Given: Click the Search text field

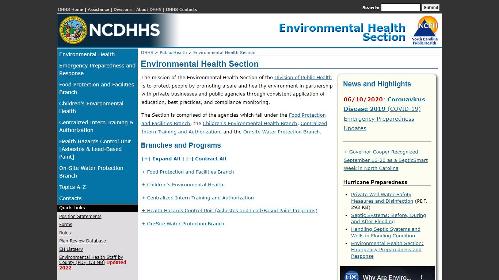Looking at the screenshot, I should coord(401,7).
